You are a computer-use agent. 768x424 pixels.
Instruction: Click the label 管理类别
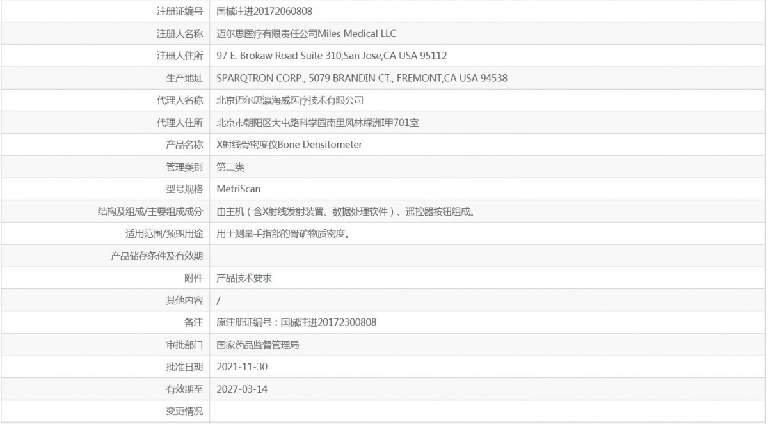pyautogui.click(x=184, y=167)
